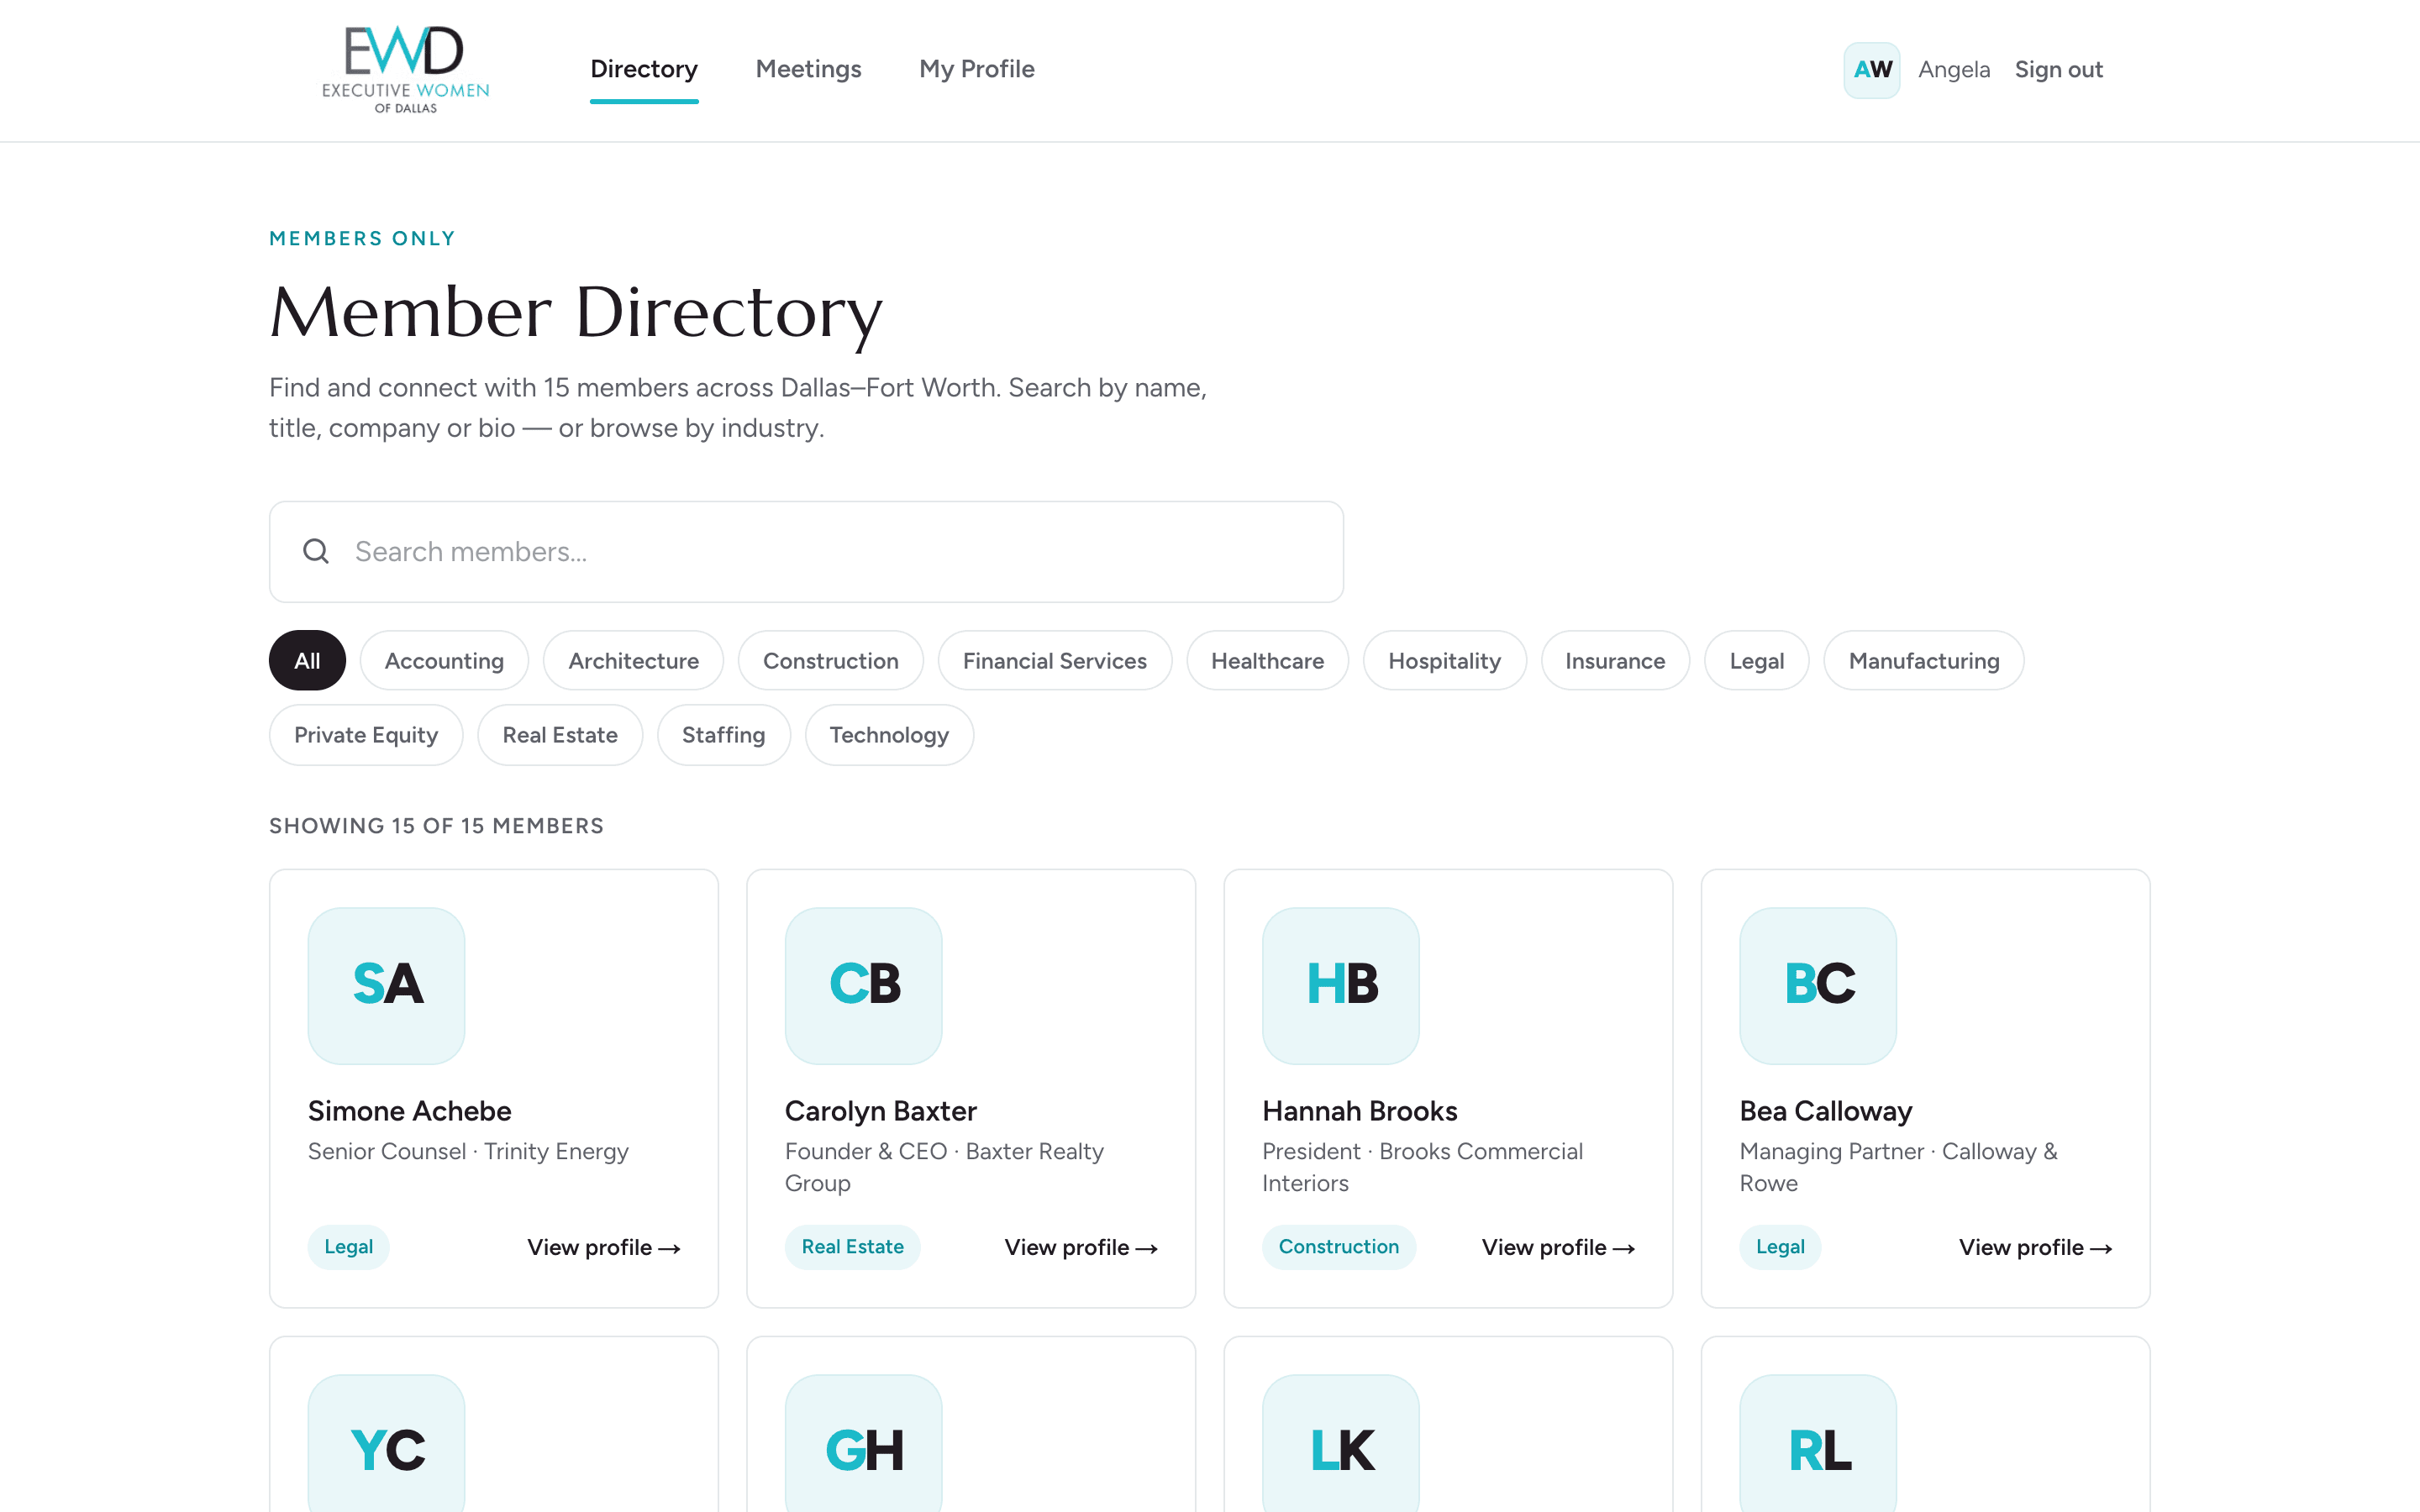Click the LK member avatar

coord(1340,1443)
